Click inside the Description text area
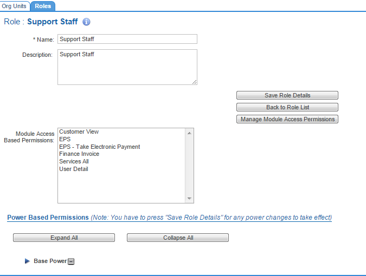This screenshot has height=276, width=366. point(127,67)
